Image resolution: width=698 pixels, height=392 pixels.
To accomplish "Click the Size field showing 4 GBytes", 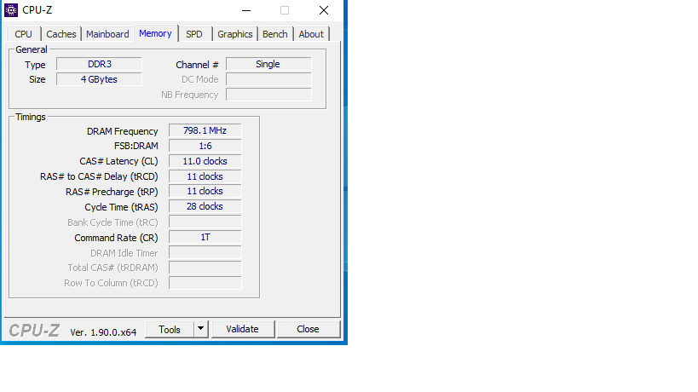I will [99, 79].
